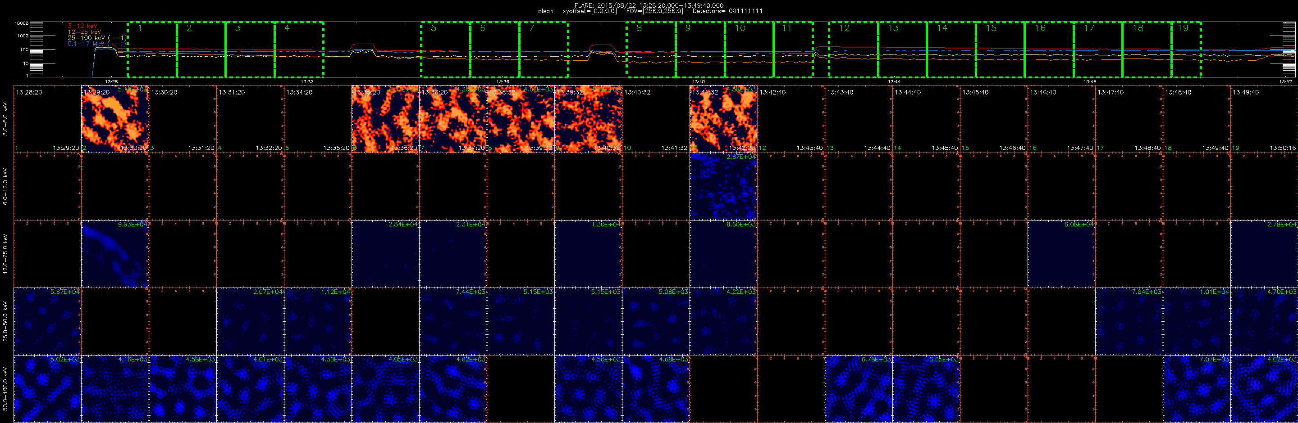Click the '25.0-50.0 keV' row label
1298x423 pixels.
(x=5, y=321)
